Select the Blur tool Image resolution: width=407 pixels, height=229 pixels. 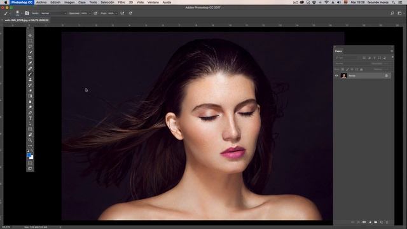[x=30, y=102]
